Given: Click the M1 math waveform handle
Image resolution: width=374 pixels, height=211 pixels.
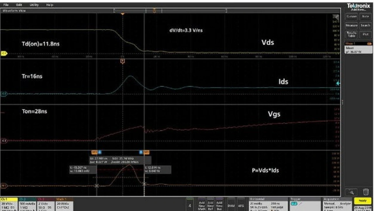Looking at the screenshot, I should (x=4, y=186).
